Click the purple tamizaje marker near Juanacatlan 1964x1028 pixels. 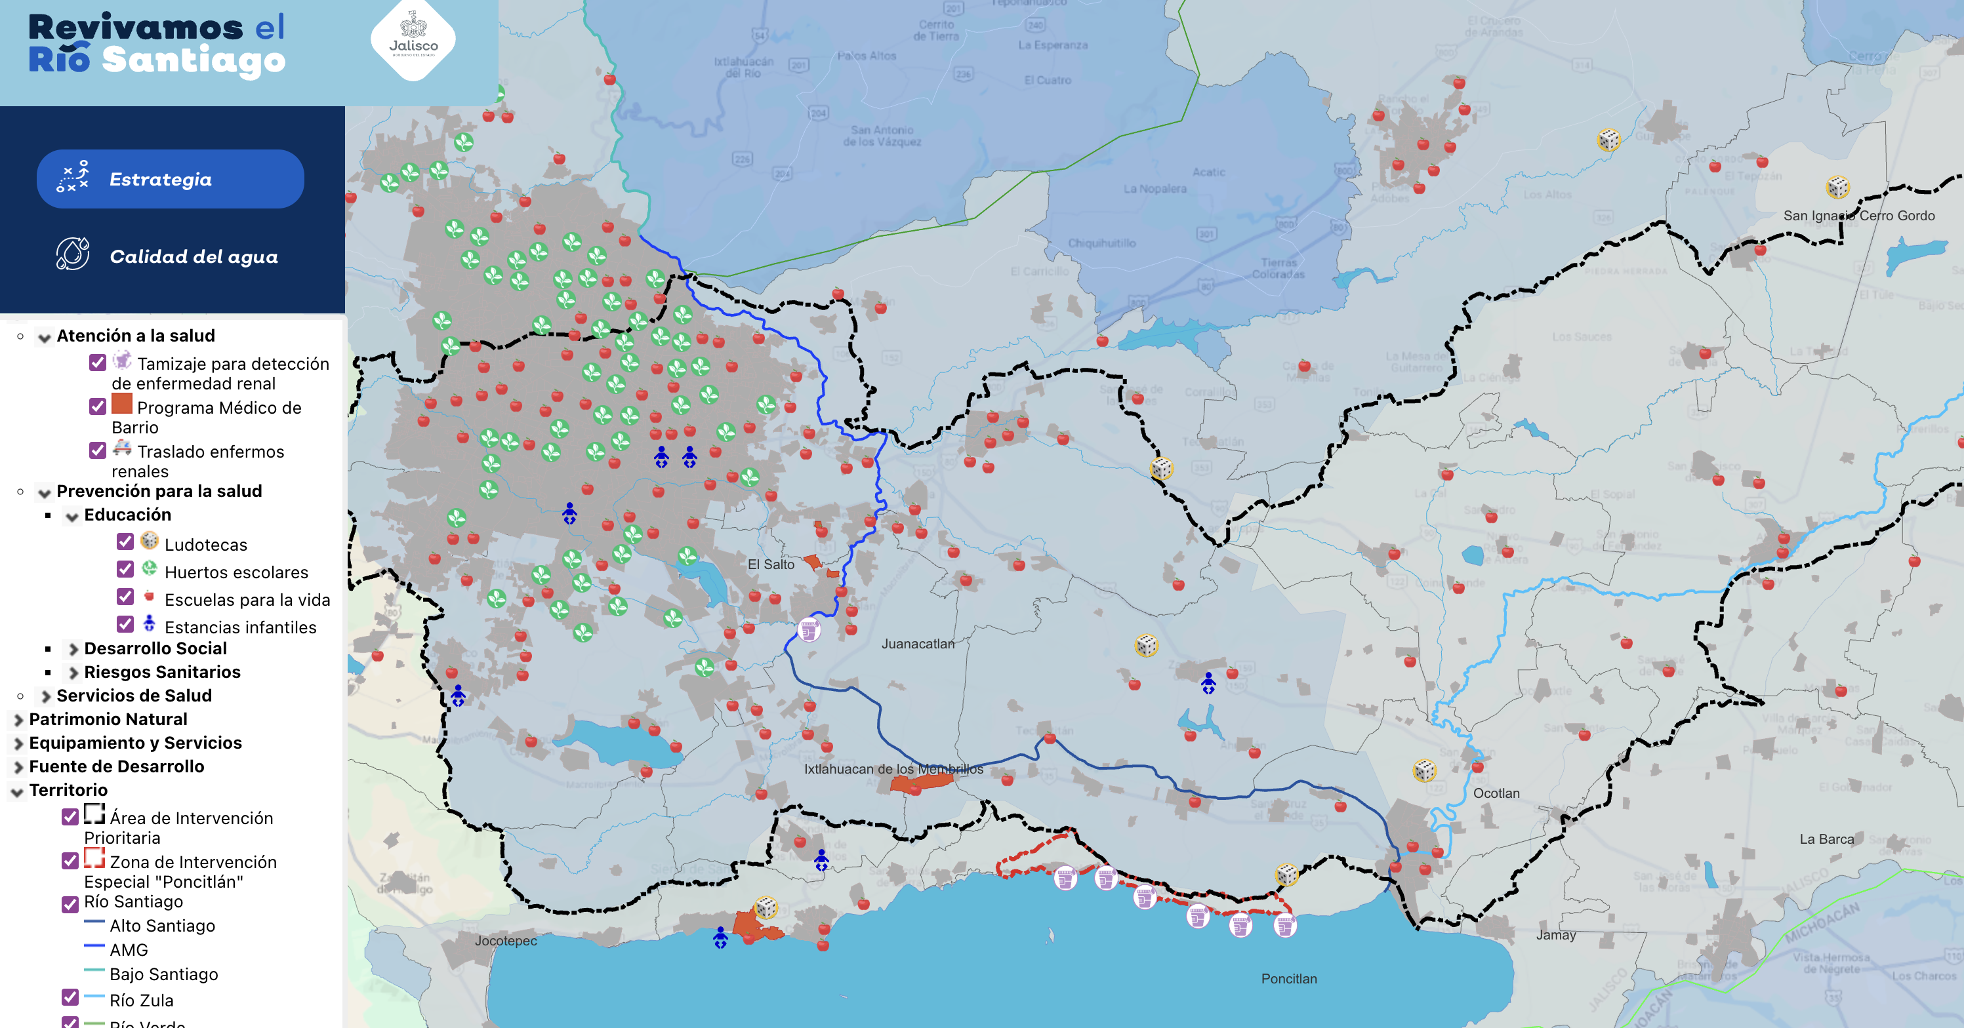809,630
